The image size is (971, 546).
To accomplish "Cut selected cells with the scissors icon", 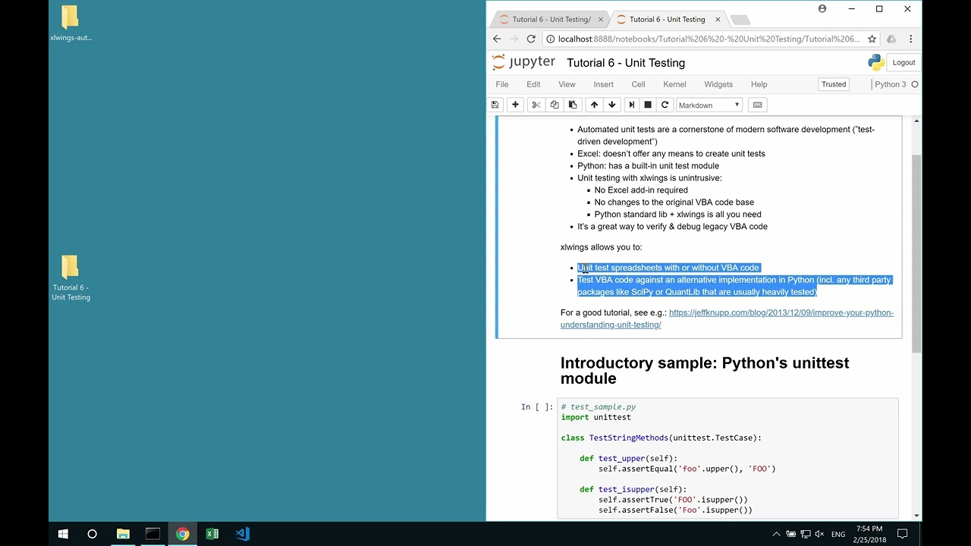I will click(x=536, y=105).
